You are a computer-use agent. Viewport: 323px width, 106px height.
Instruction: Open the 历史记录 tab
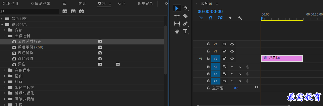pyautogui.click(x=146, y=3)
